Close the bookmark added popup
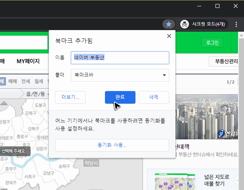Viewport: 244px width, 190px height. point(169,36)
